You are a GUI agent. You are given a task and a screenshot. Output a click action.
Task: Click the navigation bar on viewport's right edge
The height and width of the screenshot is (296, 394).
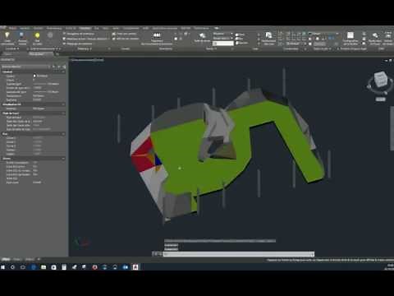[392, 128]
